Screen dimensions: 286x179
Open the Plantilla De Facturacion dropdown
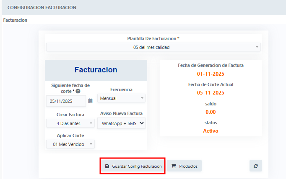point(153,47)
